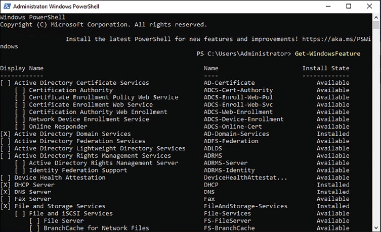Click the Active Directory Domain Services [X] marker
The height and width of the screenshot is (232, 381).
pyautogui.click(x=6, y=134)
